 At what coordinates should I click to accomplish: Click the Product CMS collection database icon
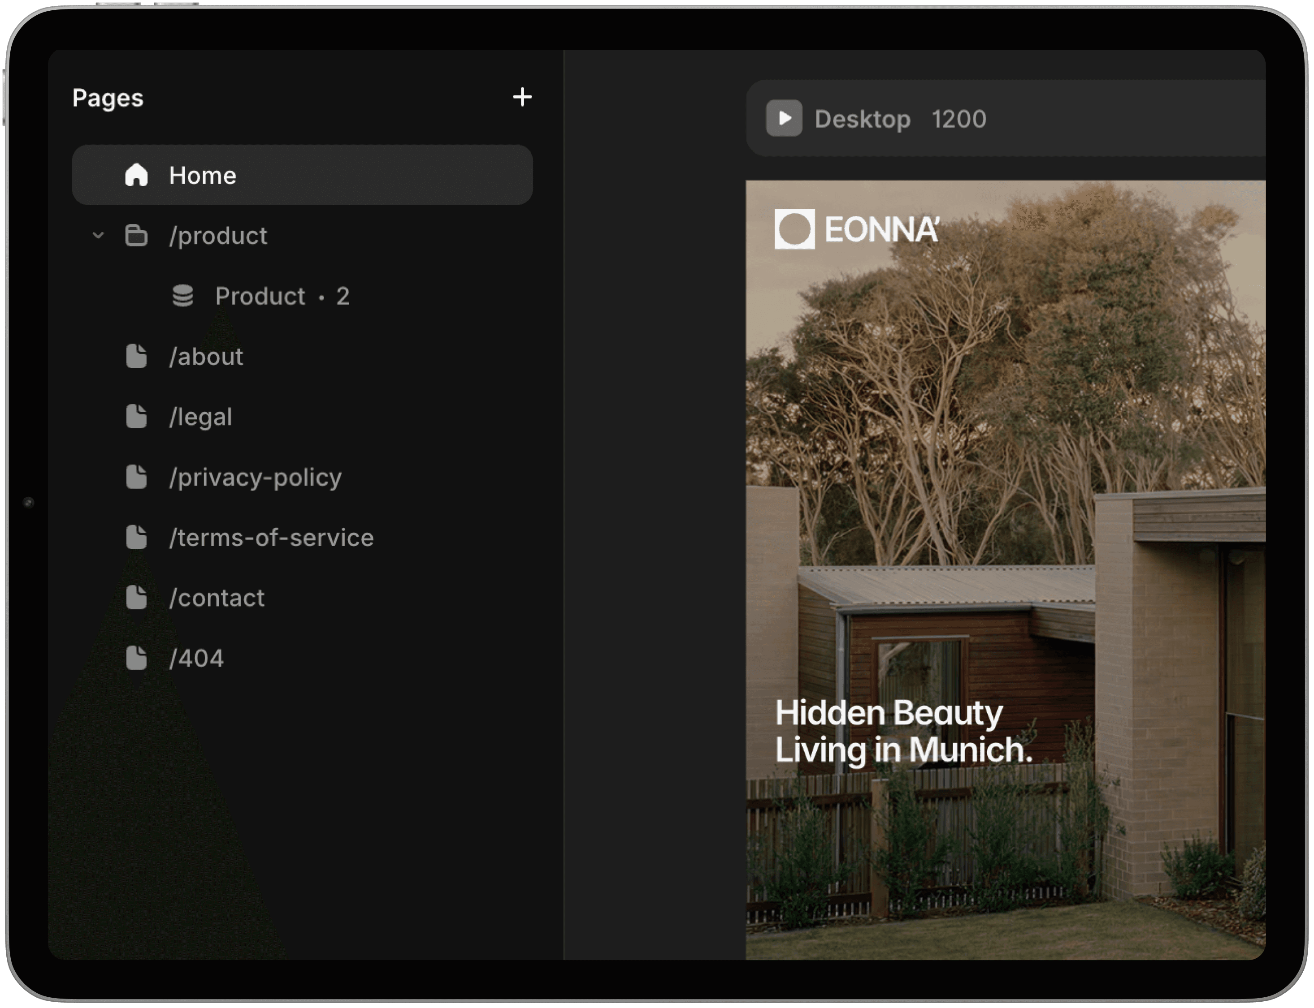click(x=182, y=296)
